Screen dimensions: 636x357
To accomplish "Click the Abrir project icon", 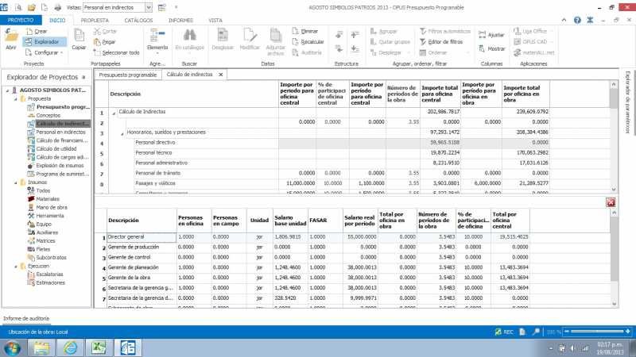I will (11, 38).
